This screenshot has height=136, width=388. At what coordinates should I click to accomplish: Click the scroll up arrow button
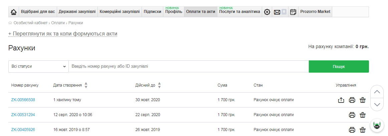click(377, 92)
